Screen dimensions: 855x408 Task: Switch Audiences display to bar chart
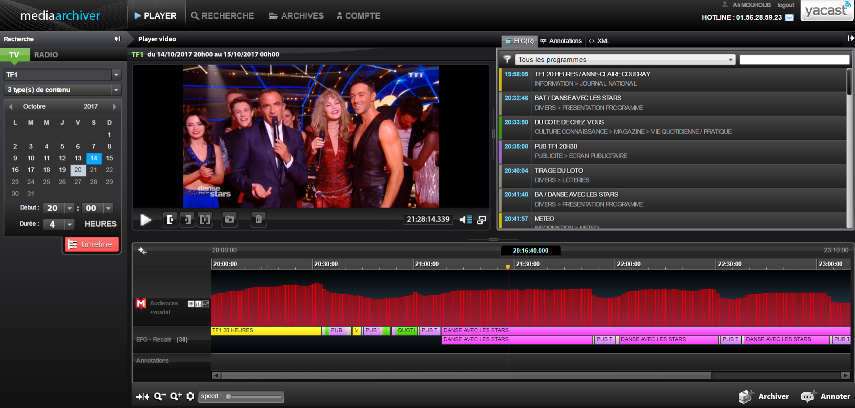pyautogui.click(x=198, y=304)
